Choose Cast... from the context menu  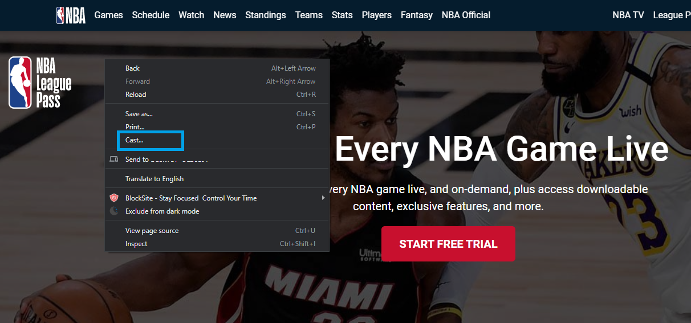(x=217, y=140)
